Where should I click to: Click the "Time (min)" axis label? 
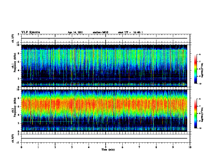108,150
